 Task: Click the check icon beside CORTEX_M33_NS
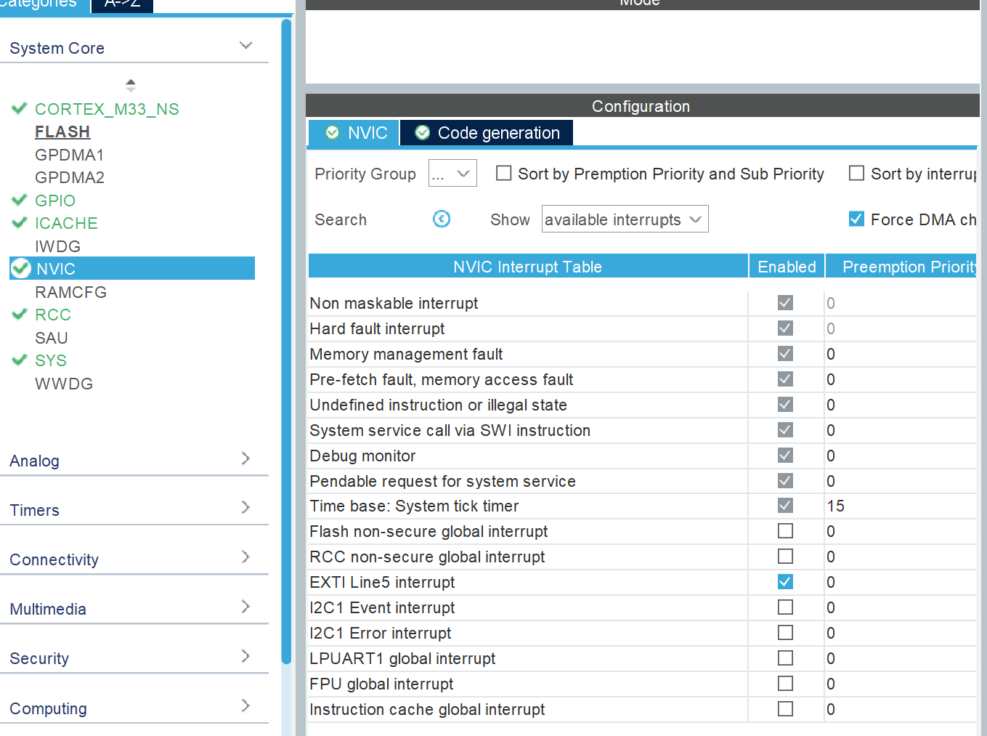click(19, 108)
